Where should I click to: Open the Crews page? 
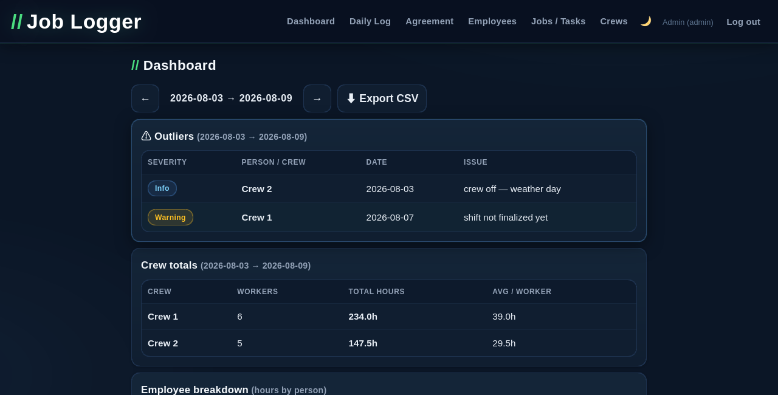614,21
